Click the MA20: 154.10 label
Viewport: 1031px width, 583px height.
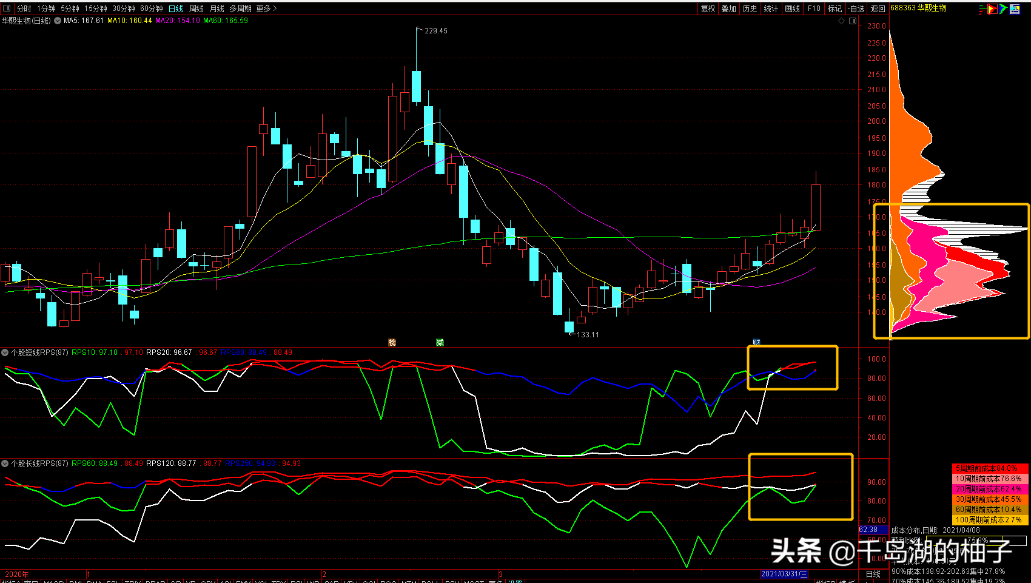click(178, 21)
